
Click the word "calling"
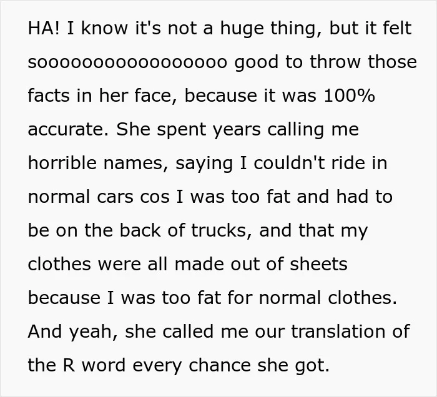pos(296,130)
